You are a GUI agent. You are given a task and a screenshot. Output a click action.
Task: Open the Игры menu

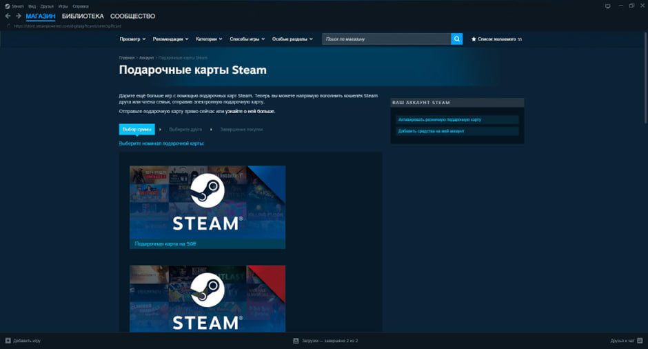click(63, 6)
